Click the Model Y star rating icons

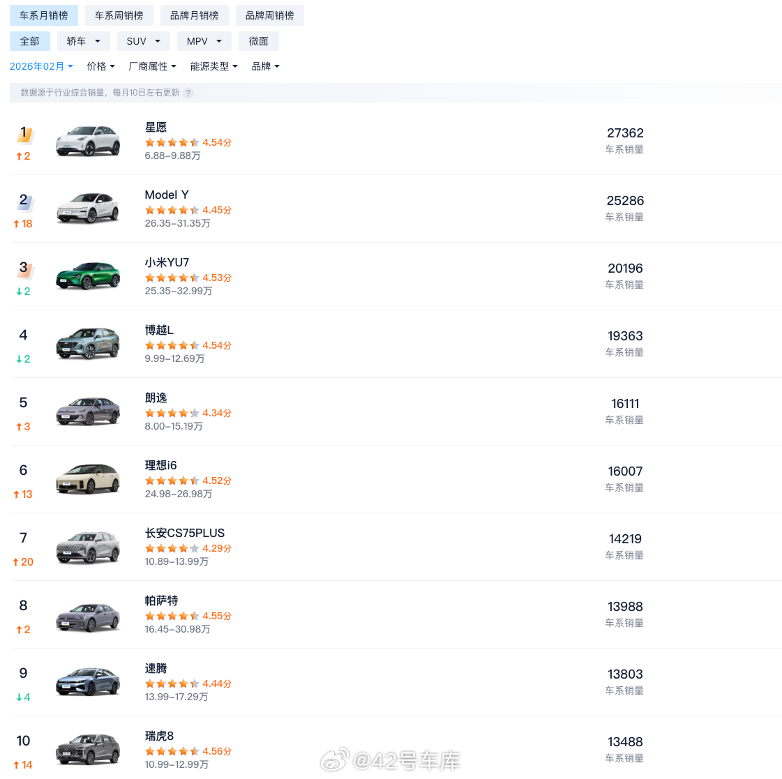click(172, 210)
